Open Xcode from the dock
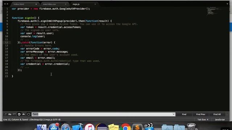Screen dimensions: 232x130 (x=77, y=127)
